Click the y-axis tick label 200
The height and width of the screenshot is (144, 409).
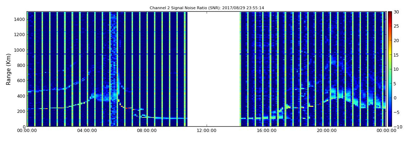21,111
